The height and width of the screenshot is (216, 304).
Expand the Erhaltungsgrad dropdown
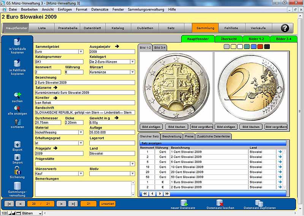click(x=81, y=143)
